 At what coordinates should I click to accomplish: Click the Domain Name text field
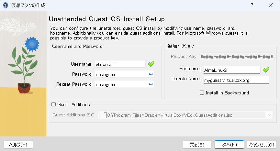(236, 80)
